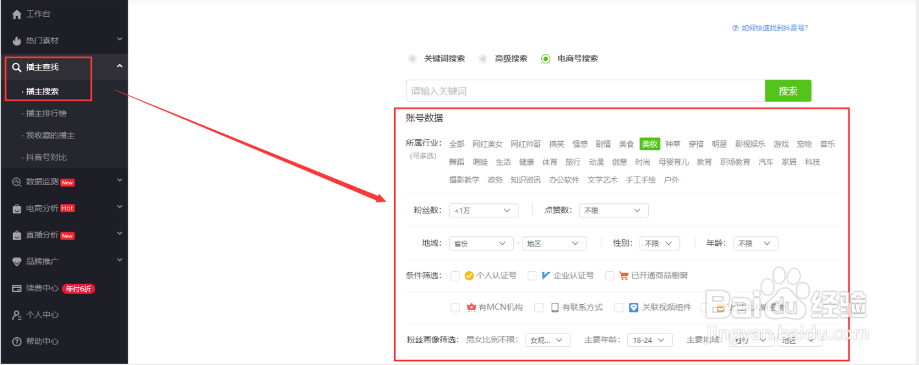Expand the 数据监测 menu chevron
919x365 pixels.
click(x=119, y=181)
